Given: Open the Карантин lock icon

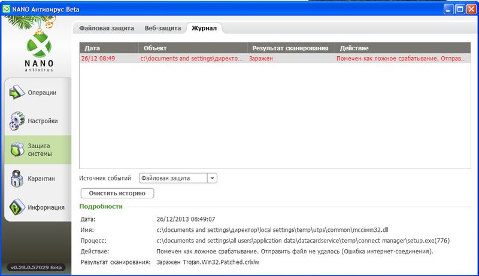Looking at the screenshot, I should pos(16,178).
